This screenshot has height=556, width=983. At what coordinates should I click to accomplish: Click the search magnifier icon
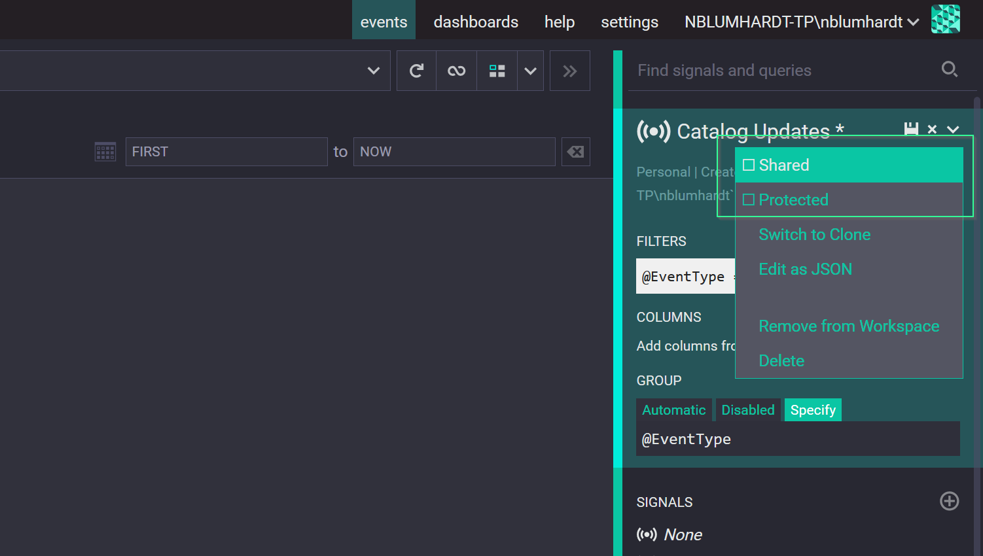coord(950,69)
